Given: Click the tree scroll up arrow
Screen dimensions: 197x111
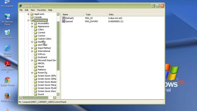Looking at the screenshot, I should tap(58, 14).
